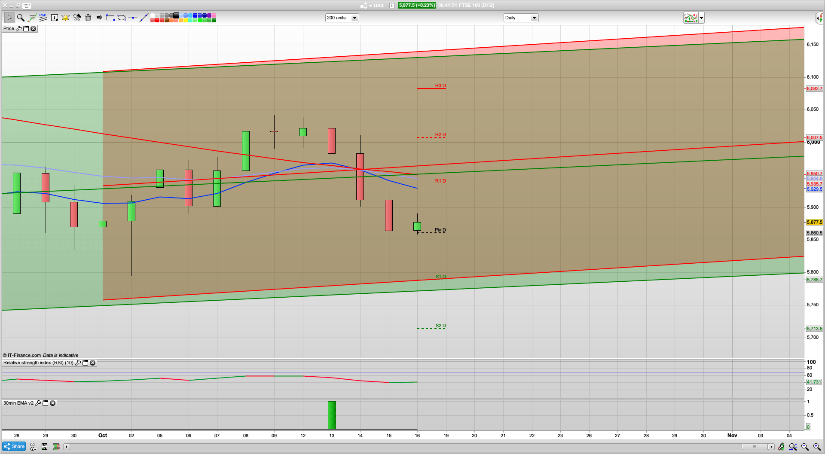This screenshot has height=454, width=825.
Task: Click the trash bin delete icon
Action: coord(88,18)
